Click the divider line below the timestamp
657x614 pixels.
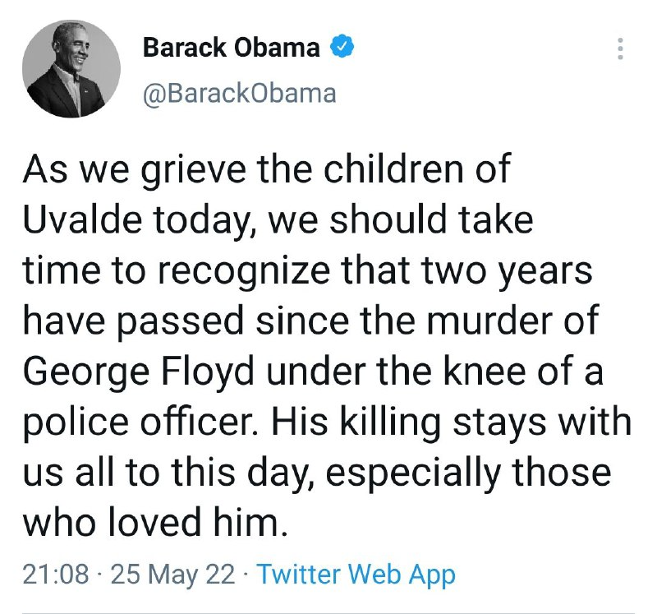tap(328, 613)
